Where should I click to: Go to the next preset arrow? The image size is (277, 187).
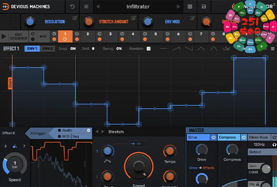pos(179,7)
